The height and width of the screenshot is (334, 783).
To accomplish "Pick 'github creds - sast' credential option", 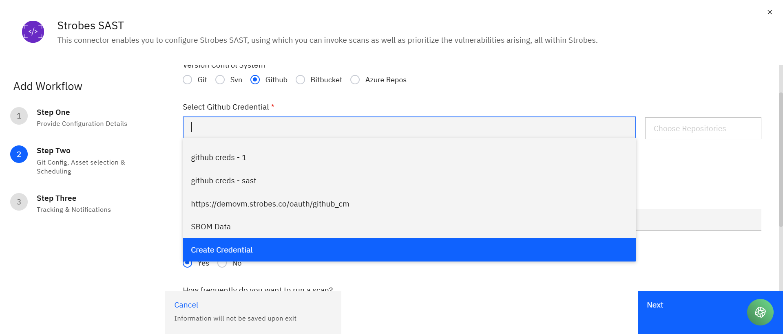I will click(409, 181).
